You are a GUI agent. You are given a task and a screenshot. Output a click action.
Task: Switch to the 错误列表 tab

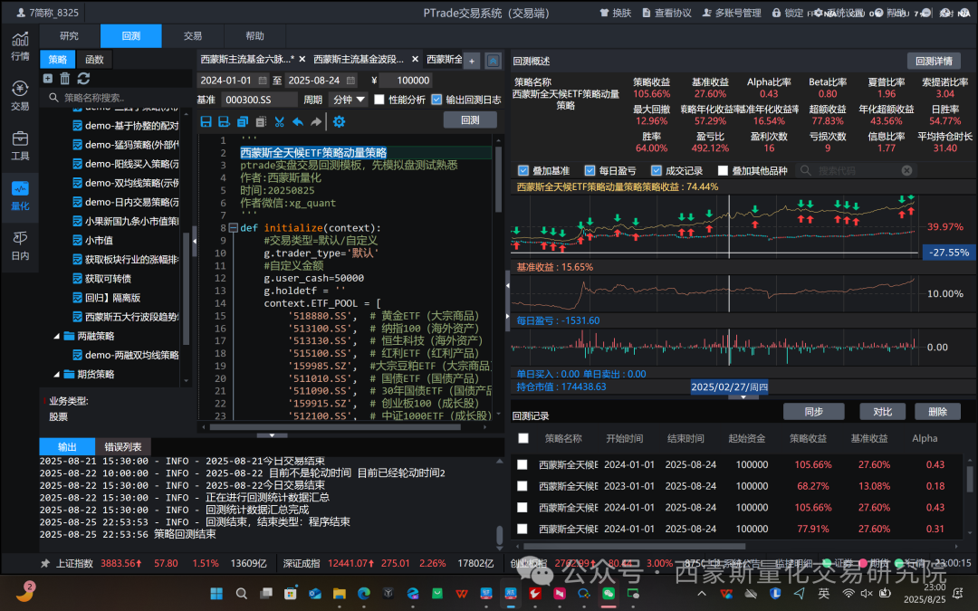[123, 446]
